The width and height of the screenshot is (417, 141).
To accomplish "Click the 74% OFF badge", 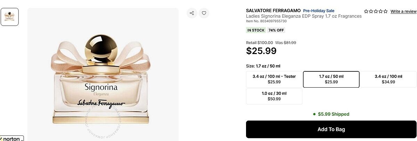I will point(276,30).
